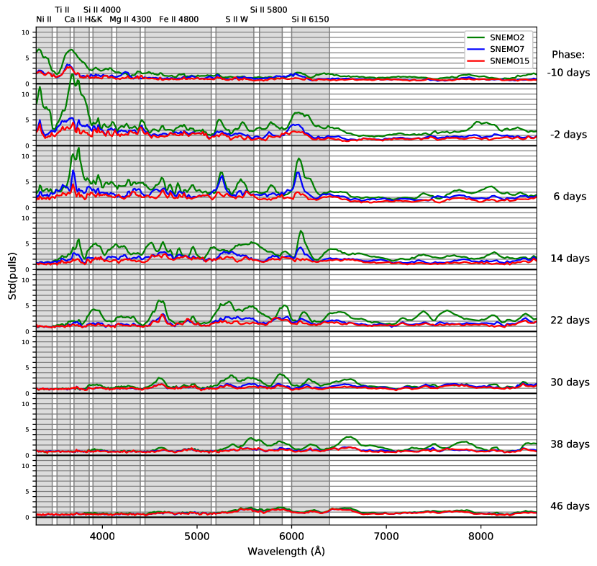Click the SNEMO2 legend label

point(507,37)
